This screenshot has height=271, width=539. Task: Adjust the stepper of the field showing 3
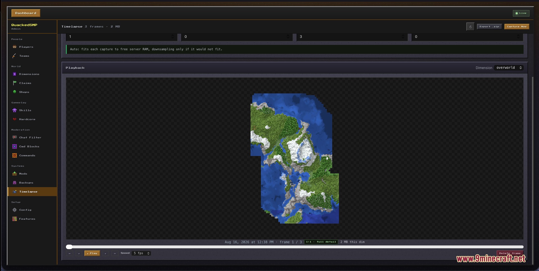pos(403,37)
